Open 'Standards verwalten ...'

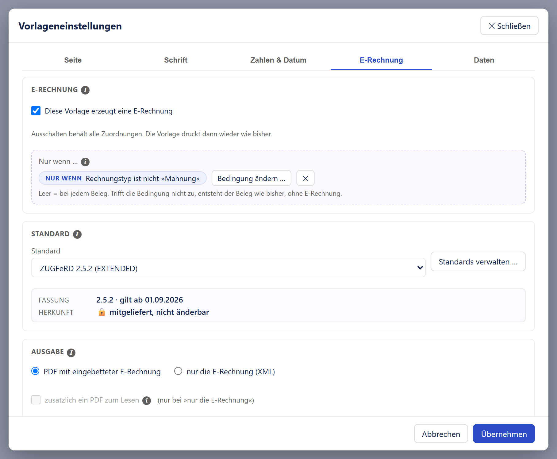[x=478, y=262]
